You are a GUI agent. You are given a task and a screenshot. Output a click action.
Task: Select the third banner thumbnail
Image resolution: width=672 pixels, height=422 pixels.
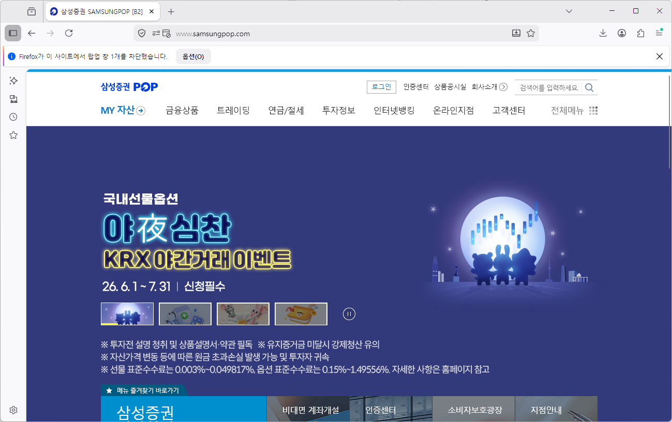(243, 314)
